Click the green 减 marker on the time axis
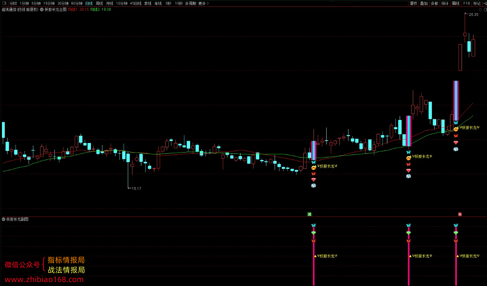 310,214
